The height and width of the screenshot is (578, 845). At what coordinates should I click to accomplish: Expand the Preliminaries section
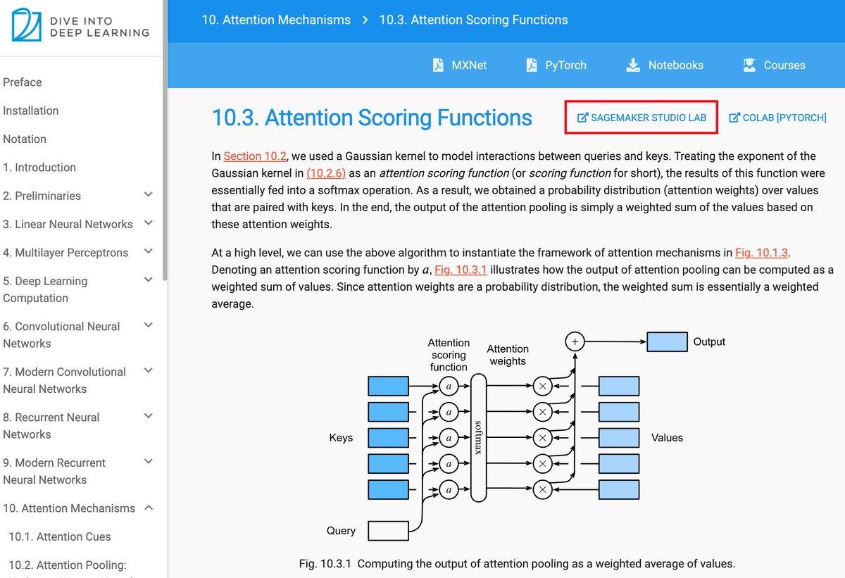148,194
